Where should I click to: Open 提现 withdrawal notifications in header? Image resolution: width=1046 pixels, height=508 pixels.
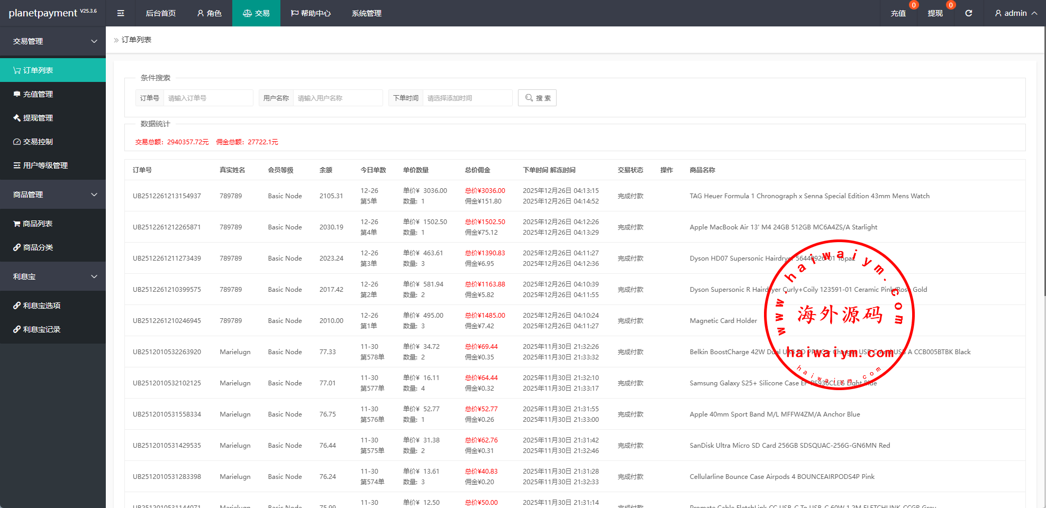[935, 13]
